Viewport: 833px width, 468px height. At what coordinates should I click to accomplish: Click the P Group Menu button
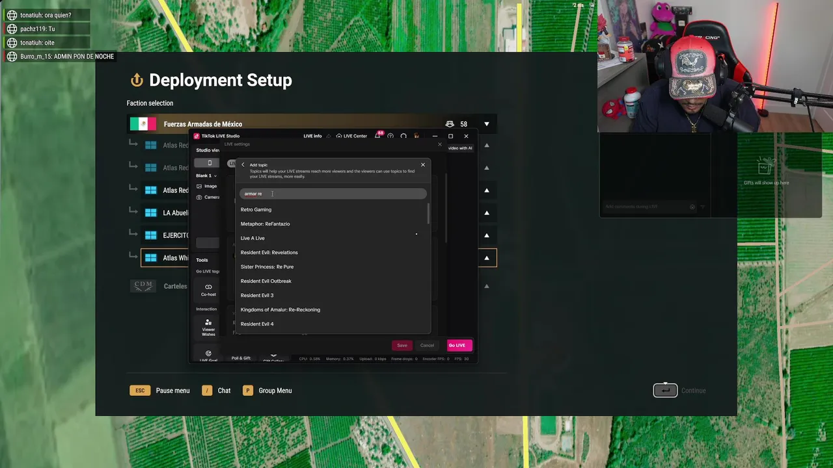pos(267,391)
